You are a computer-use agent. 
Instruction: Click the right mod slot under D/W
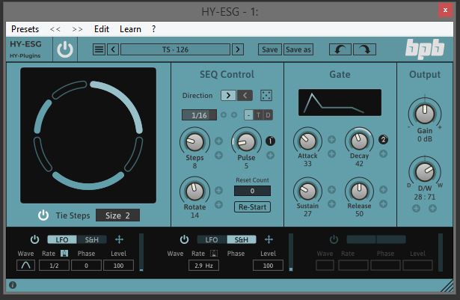click(x=432, y=209)
